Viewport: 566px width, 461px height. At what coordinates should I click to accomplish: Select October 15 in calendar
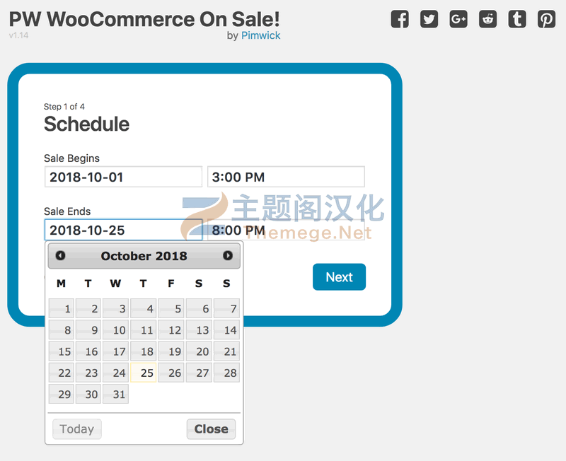(62, 351)
